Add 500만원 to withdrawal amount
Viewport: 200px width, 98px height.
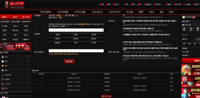pyautogui.click(x=93, y=39)
